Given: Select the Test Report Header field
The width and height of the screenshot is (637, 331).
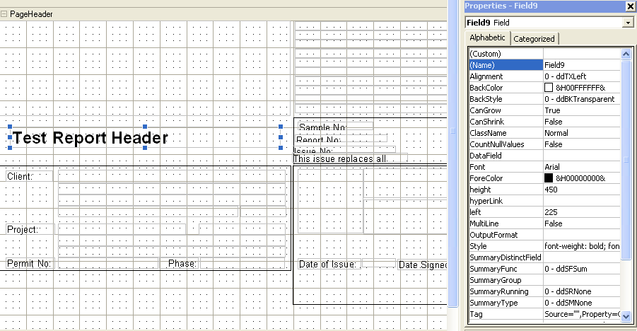Looking at the screenshot, I should pyautogui.click(x=90, y=138).
